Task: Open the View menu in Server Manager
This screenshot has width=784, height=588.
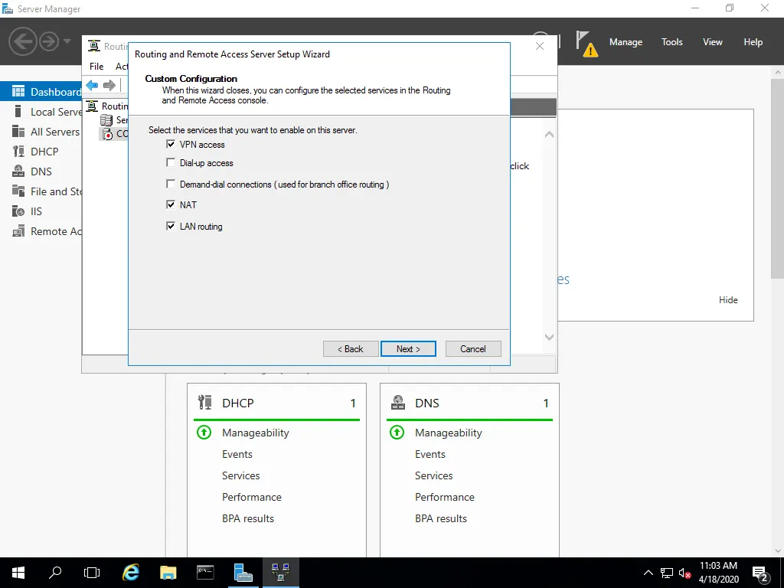Action: click(713, 42)
